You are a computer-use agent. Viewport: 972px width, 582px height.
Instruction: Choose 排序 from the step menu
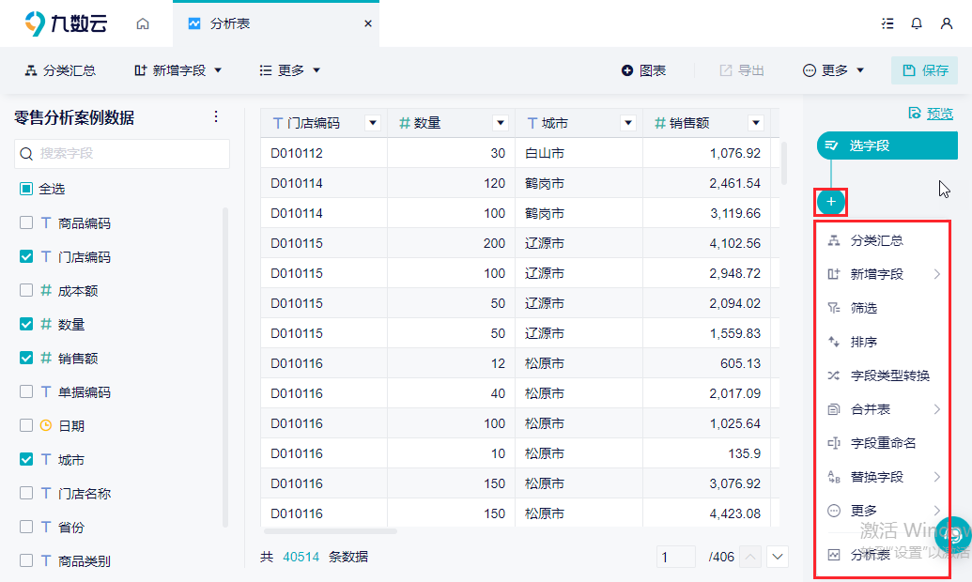point(882,342)
